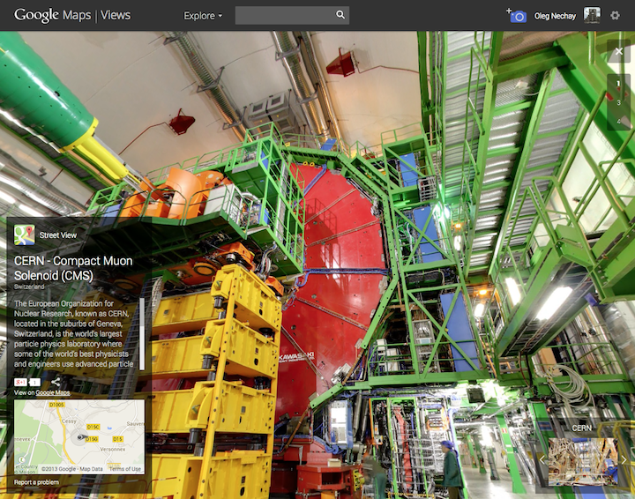Viewport: 635px width, 499px height.
Task: Open the Views home link
Action: coord(116,15)
